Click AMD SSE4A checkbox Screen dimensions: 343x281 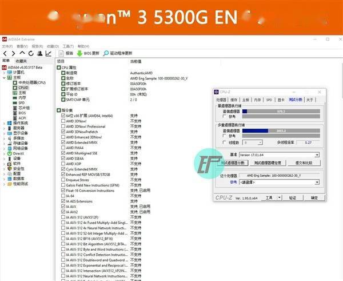(x=63, y=159)
